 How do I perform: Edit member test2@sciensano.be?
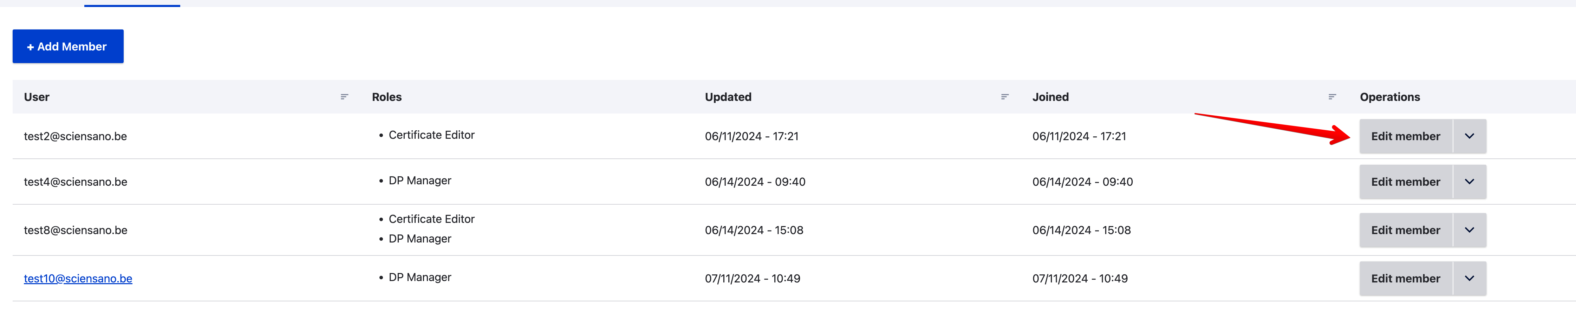click(x=1405, y=136)
